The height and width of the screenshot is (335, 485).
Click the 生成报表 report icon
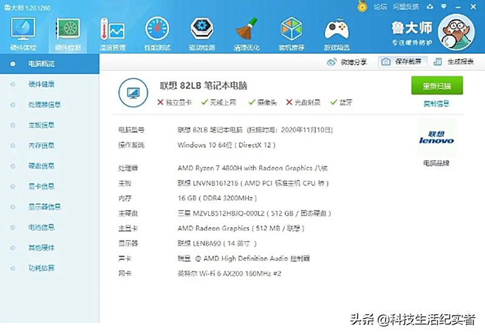click(x=438, y=62)
